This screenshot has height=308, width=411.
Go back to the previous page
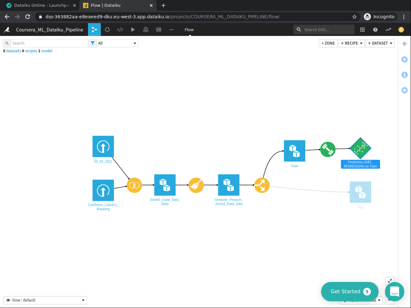[x=7, y=17]
